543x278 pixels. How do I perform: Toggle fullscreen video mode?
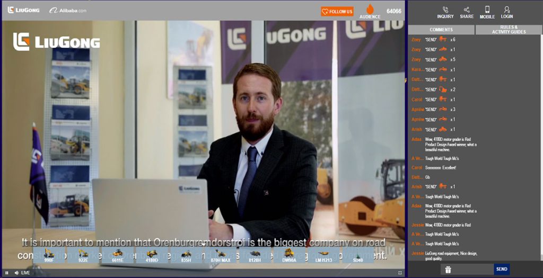tap(400, 273)
